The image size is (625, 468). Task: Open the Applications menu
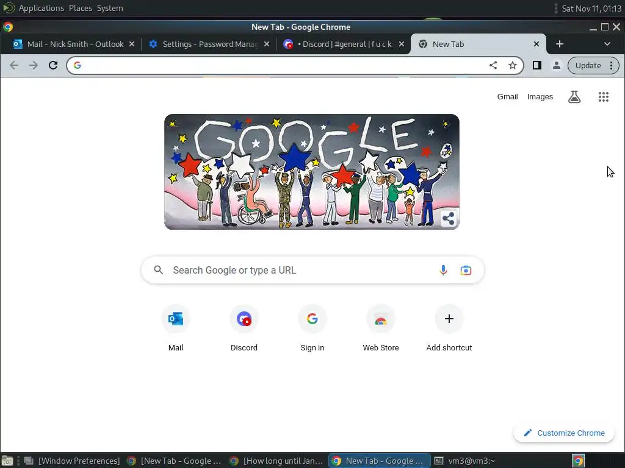41,8
